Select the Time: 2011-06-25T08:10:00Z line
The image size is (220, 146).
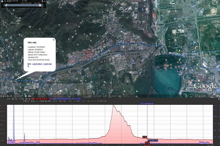38,60
